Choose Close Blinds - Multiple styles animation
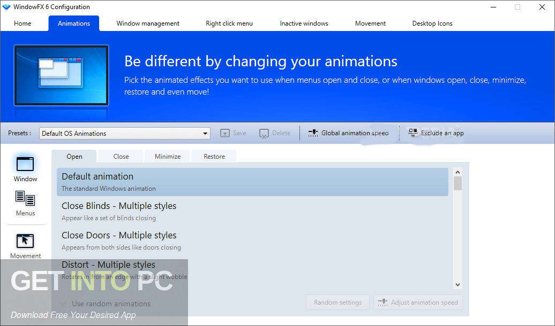Image resolution: width=555 pixels, height=326 pixels. 252,211
